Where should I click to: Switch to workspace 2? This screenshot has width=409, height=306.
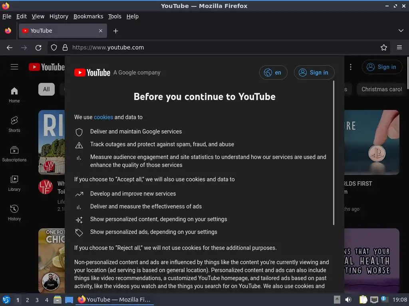28,300
